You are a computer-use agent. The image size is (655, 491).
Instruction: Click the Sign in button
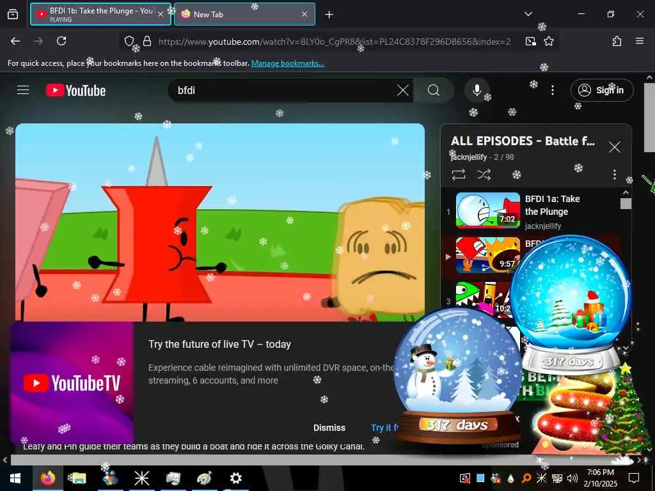(602, 90)
